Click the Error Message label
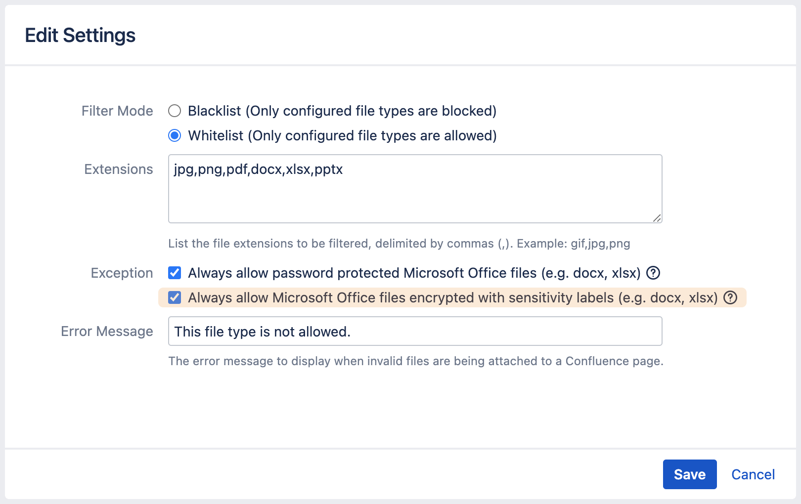The image size is (801, 504). [x=106, y=331]
